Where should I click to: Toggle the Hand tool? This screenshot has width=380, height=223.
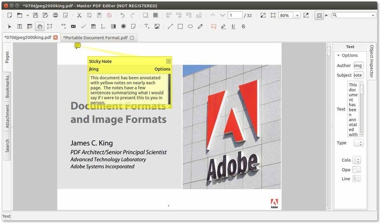(40, 27)
